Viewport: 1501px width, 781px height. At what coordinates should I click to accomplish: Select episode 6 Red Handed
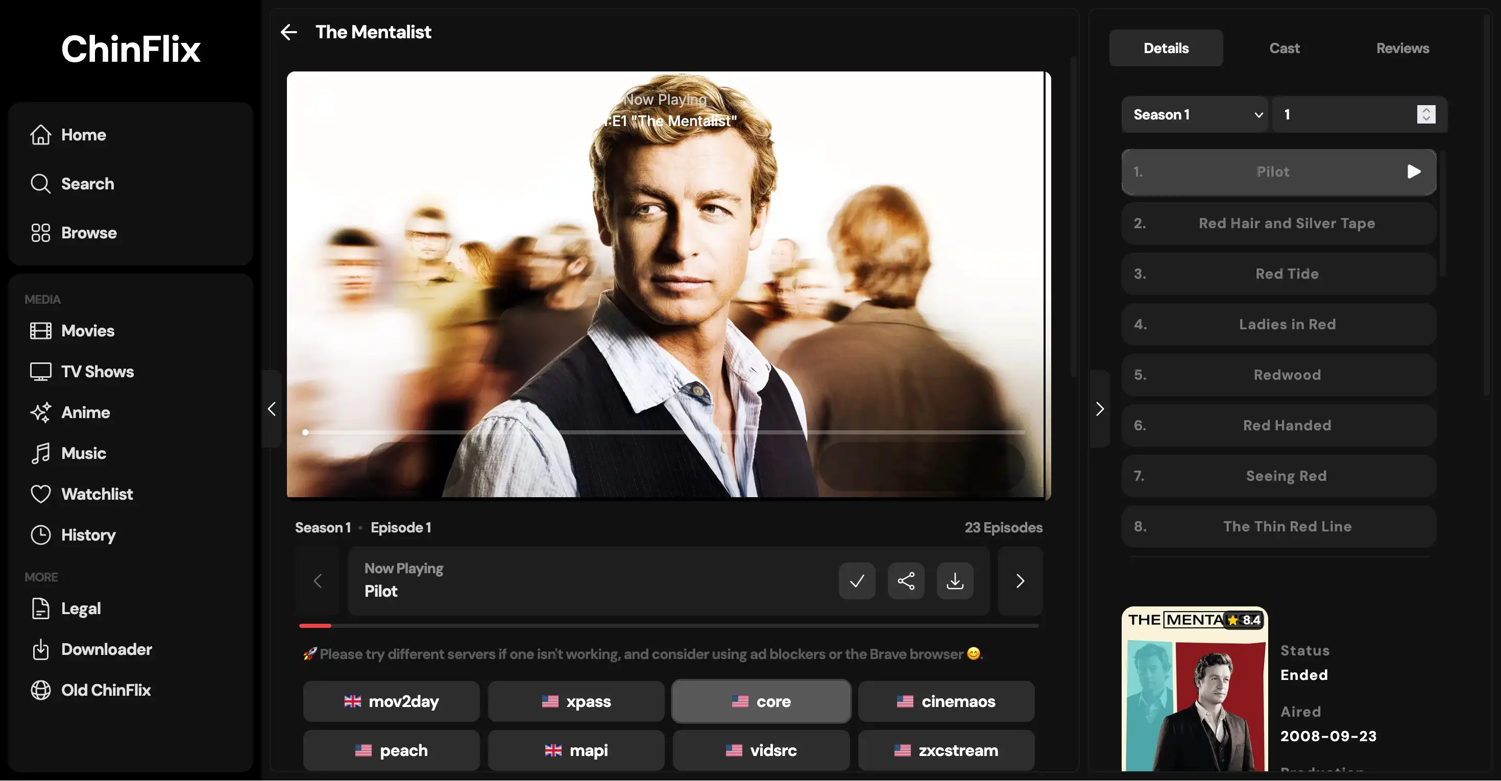1278,425
